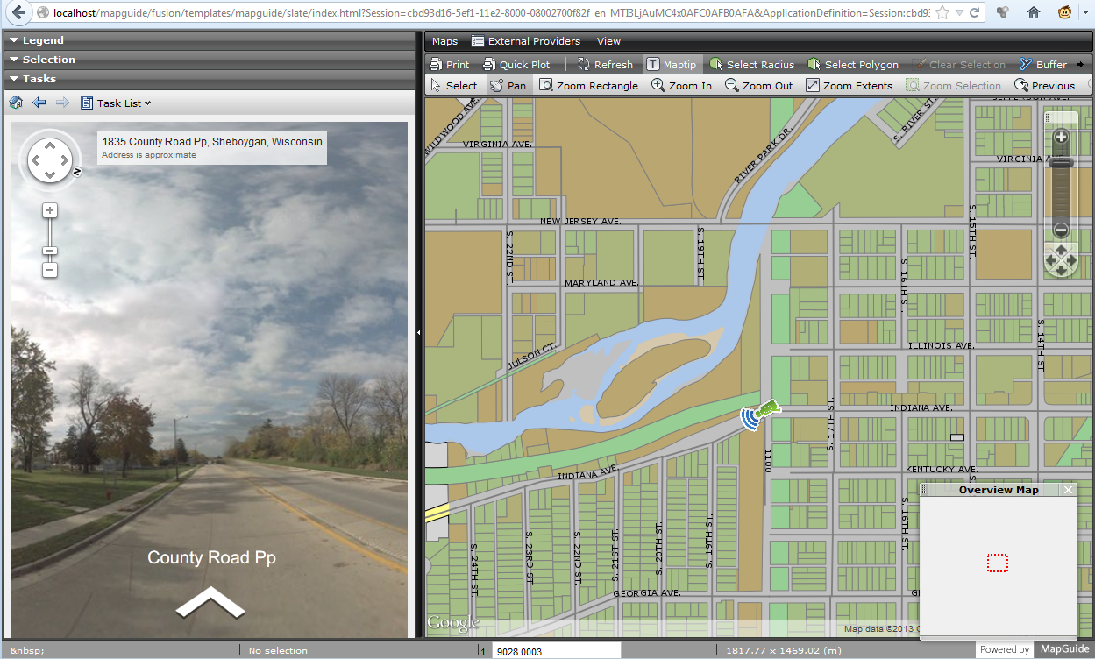Open the Maps menu
Image resolution: width=1095 pixels, height=659 pixels.
tap(444, 40)
